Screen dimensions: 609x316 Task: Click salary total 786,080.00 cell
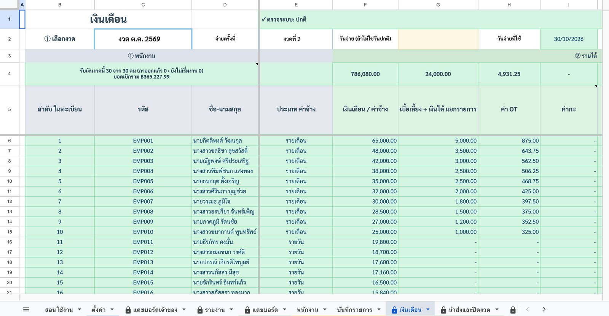pos(365,74)
